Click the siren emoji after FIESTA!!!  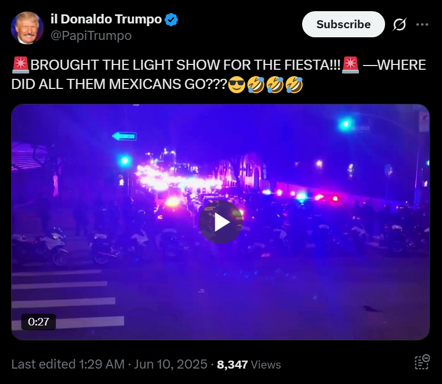[351, 65]
